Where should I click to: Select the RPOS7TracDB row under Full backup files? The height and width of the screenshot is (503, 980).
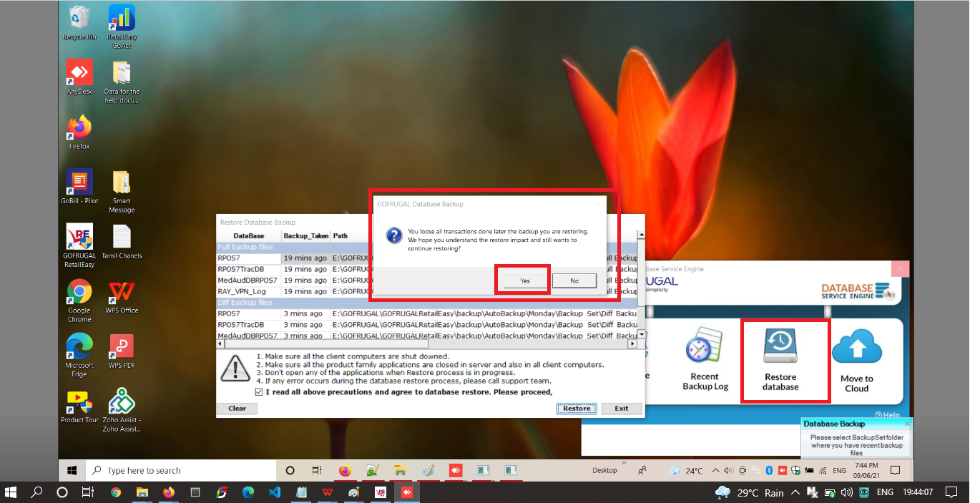click(428, 269)
